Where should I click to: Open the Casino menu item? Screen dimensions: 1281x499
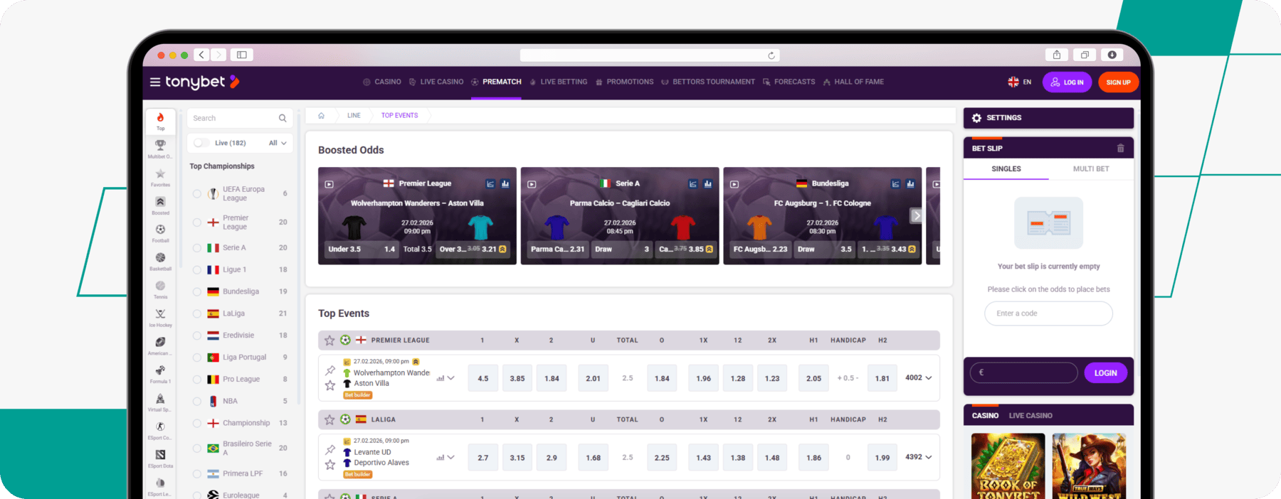[382, 82]
